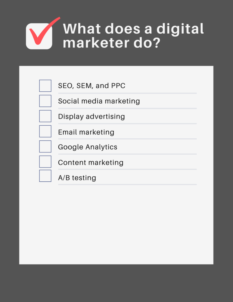The image size is (233, 302).
Task: Select the SEO, SEM, and PPC text
Action: (92, 86)
